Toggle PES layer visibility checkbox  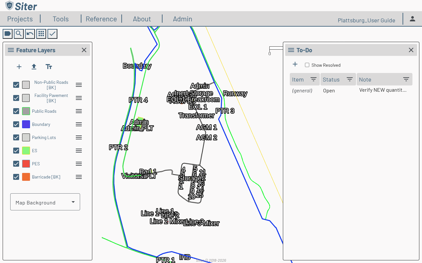click(x=16, y=164)
